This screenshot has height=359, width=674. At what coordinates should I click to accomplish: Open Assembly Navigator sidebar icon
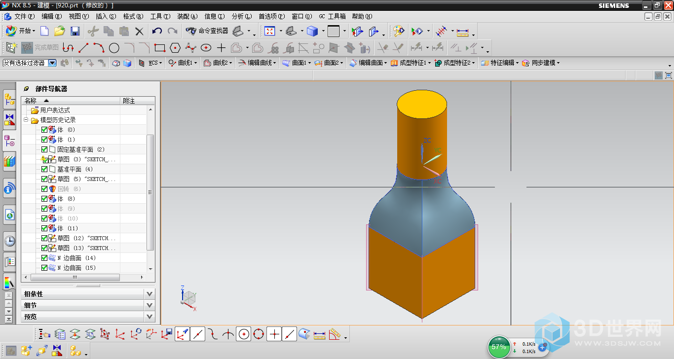click(x=9, y=99)
